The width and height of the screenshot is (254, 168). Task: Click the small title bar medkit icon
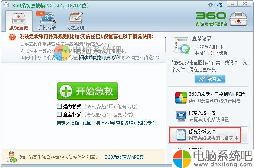pyautogui.click(x=6, y=5)
